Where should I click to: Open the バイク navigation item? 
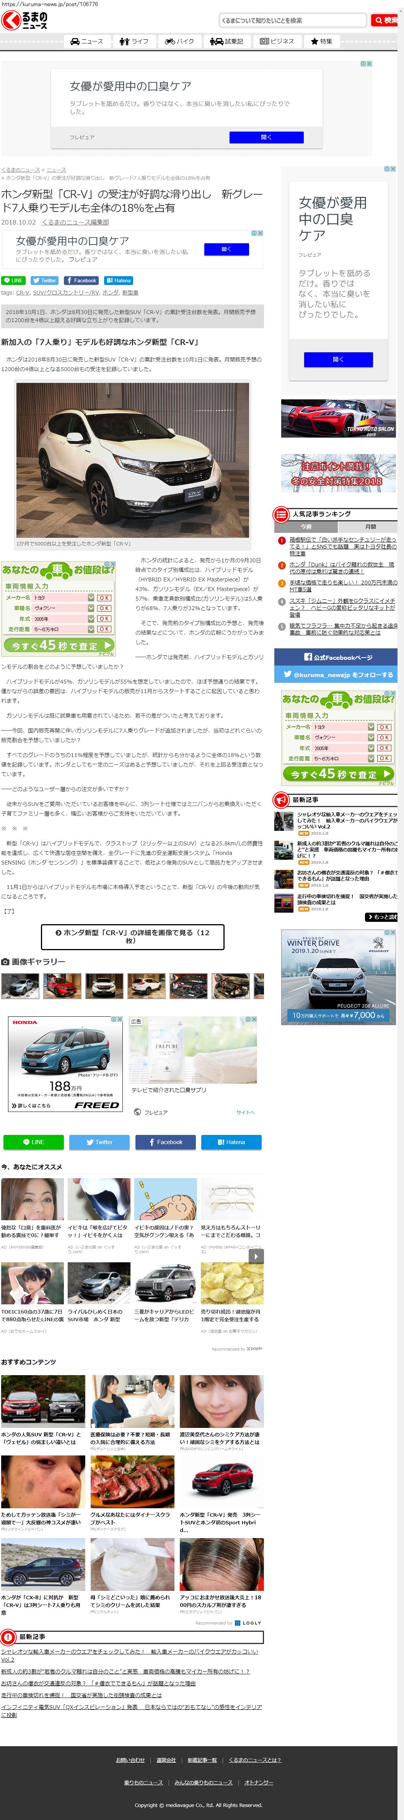[179, 41]
